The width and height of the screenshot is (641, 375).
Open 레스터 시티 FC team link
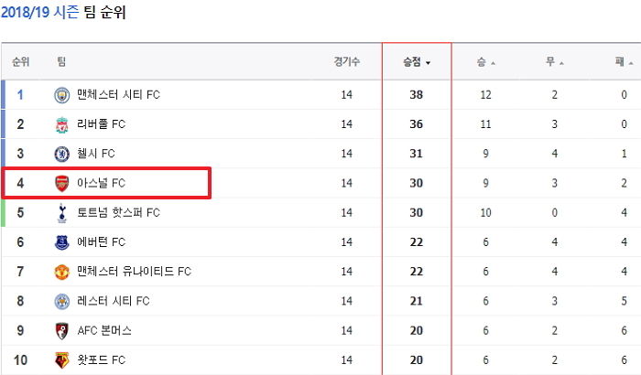(114, 302)
